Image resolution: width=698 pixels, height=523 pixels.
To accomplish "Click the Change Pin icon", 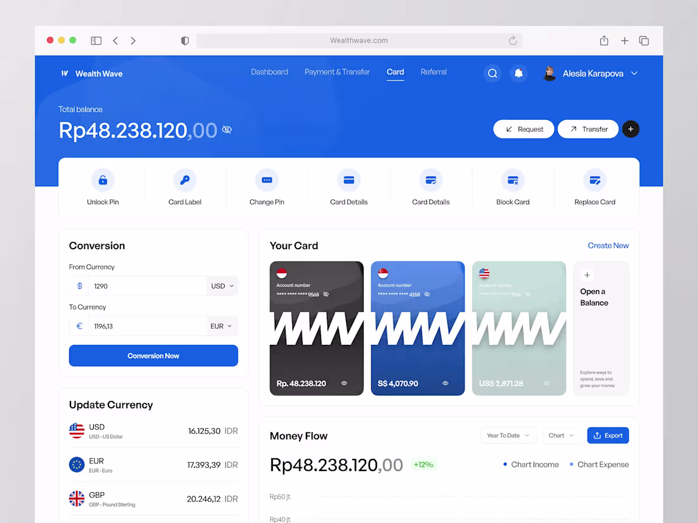I will [267, 180].
